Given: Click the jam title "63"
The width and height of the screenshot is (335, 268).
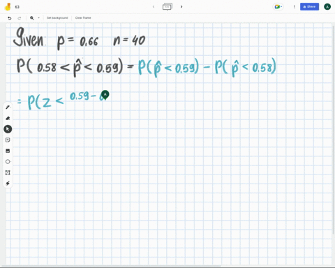Looking at the screenshot, I should [x=17, y=7].
